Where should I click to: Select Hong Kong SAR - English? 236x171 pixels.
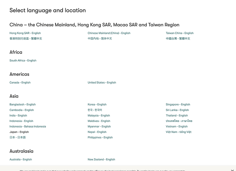[x=25, y=33]
